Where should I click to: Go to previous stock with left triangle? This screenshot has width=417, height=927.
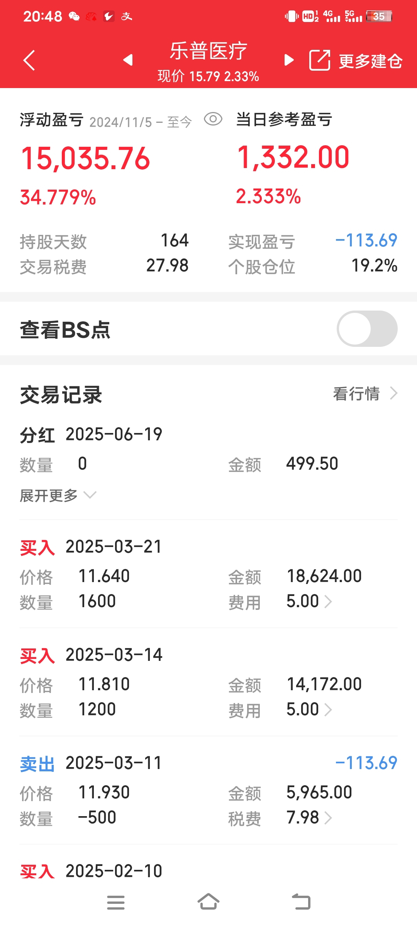click(128, 60)
